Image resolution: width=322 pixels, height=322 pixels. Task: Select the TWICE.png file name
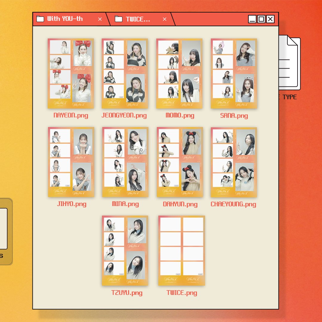point(182,293)
